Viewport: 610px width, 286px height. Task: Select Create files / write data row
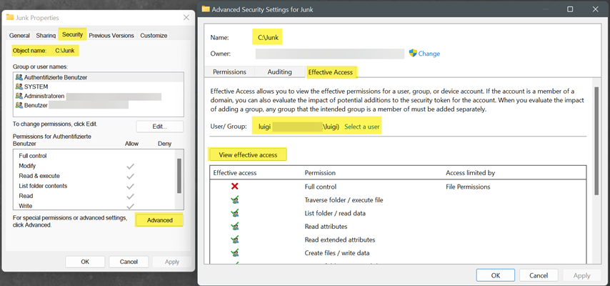pyautogui.click(x=398, y=253)
